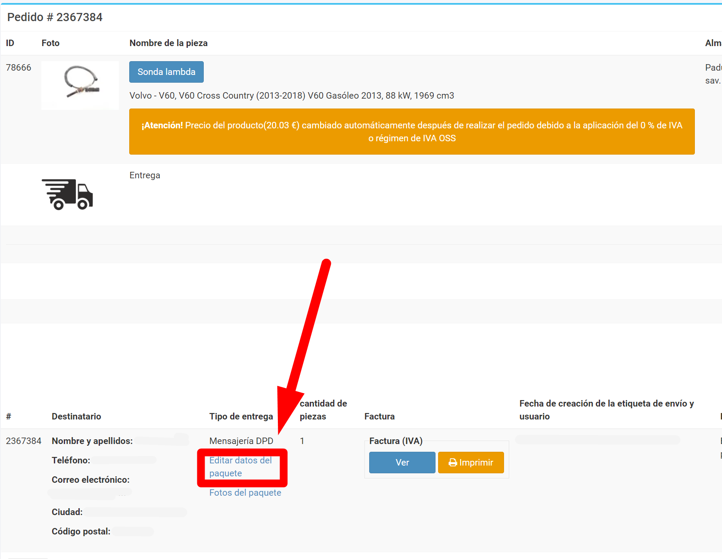
Task: Click the cantidad de piezas header
Action: 323,410
